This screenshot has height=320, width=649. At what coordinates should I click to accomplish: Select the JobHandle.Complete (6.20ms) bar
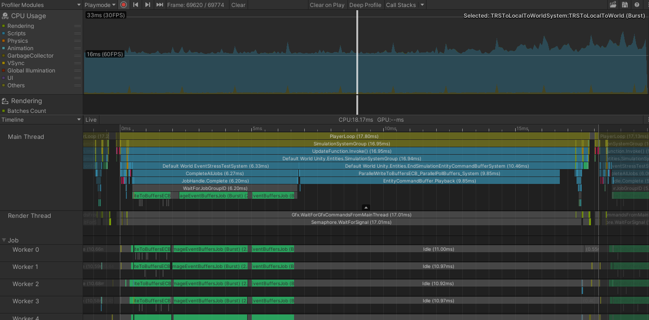(215, 181)
